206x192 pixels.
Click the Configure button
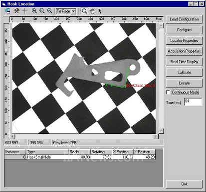pyautogui.click(x=184, y=30)
